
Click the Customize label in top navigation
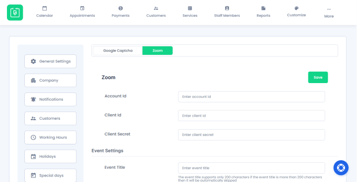297,15
